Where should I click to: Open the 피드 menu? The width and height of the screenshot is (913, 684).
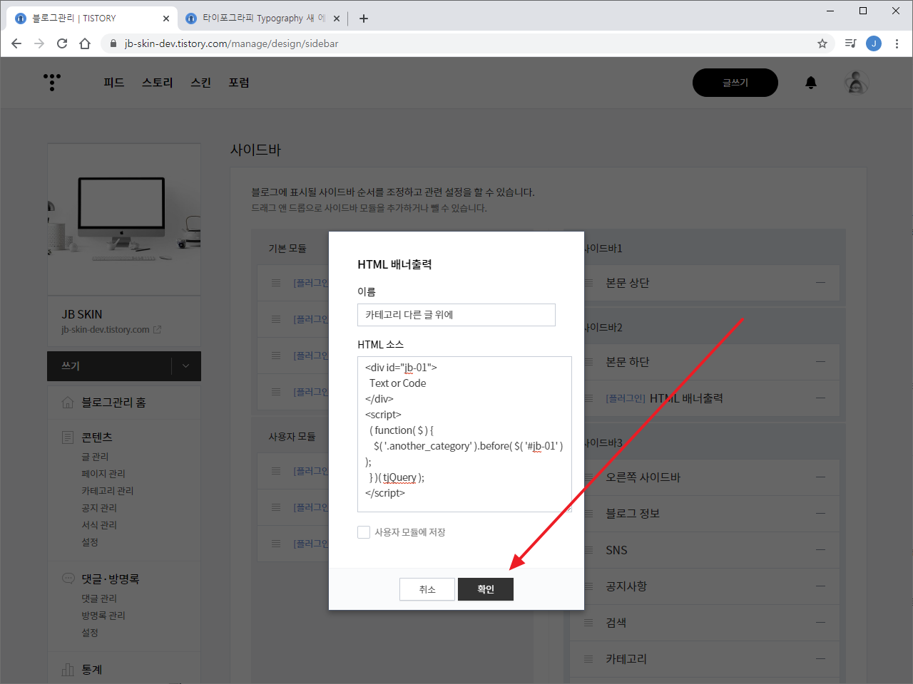click(x=114, y=83)
